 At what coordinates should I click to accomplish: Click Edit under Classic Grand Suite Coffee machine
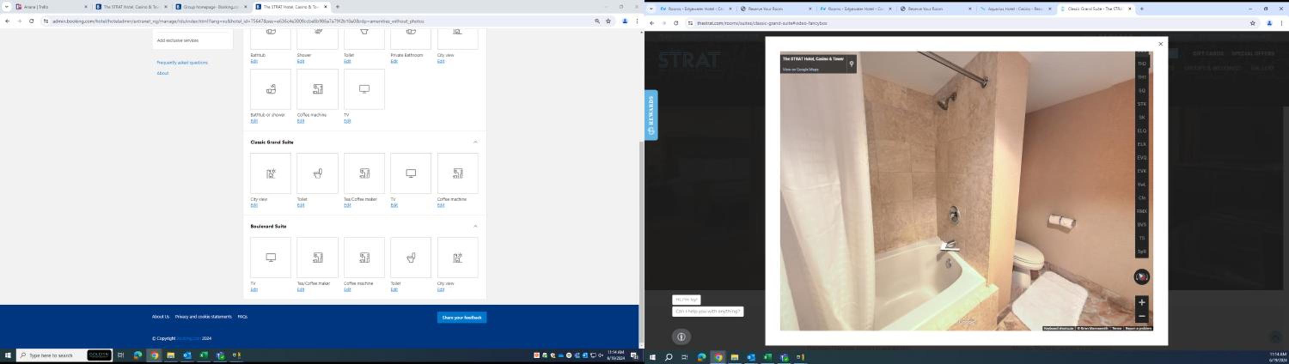pos(440,206)
